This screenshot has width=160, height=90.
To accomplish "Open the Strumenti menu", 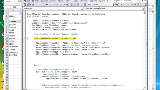I will [84, 1].
